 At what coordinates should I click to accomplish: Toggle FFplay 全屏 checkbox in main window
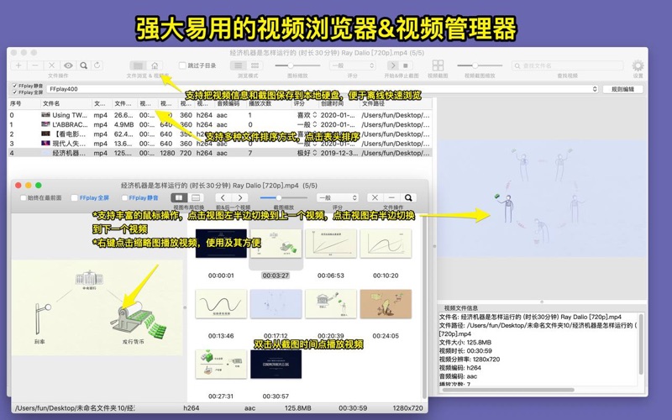point(15,92)
